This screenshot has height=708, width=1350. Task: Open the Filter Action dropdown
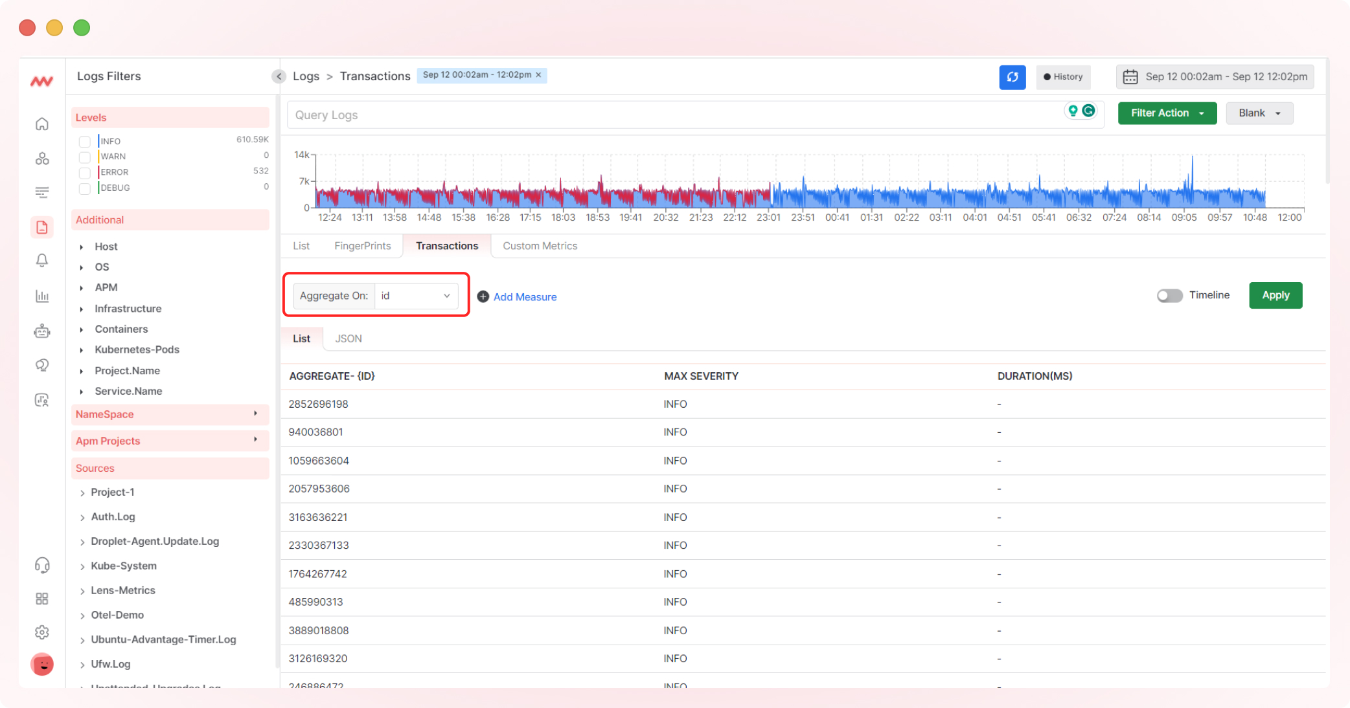(1167, 113)
